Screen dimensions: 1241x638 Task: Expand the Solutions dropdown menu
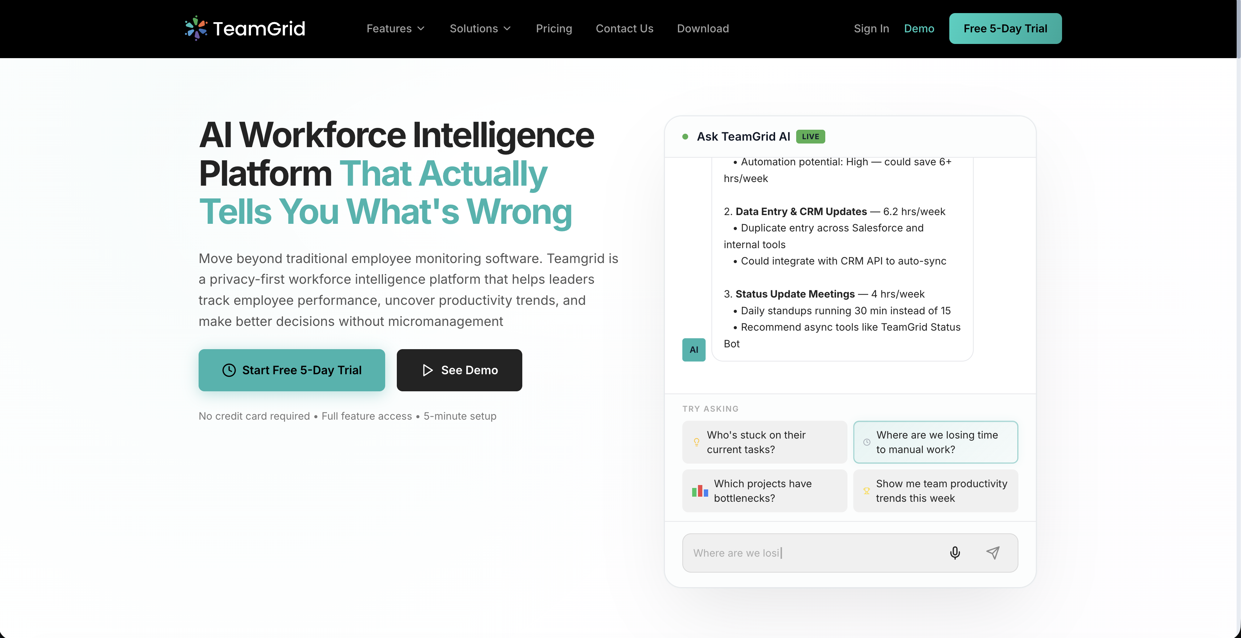point(480,28)
